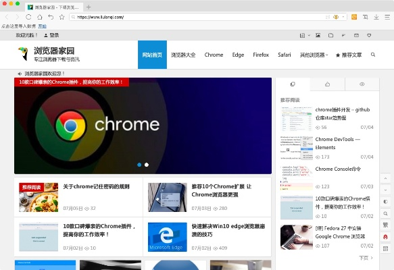The image size is (394, 270).
Task: Switch to the recommended articles sidebar tab
Action: (293, 84)
